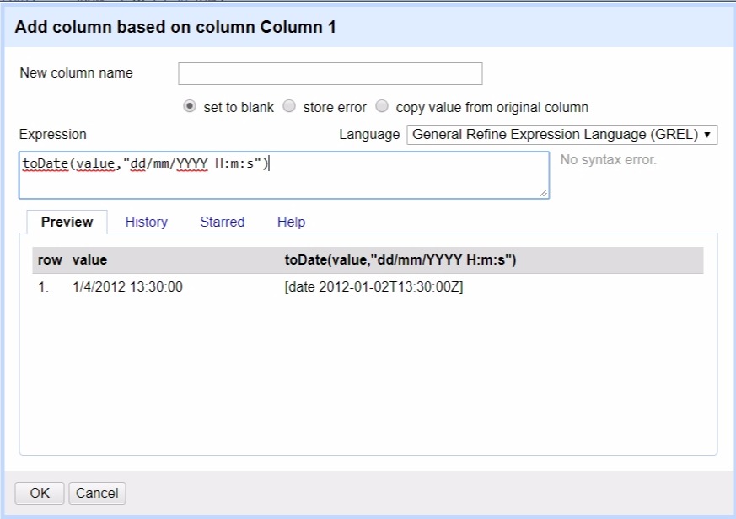
Task: Open the Help tab
Action: click(291, 222)
